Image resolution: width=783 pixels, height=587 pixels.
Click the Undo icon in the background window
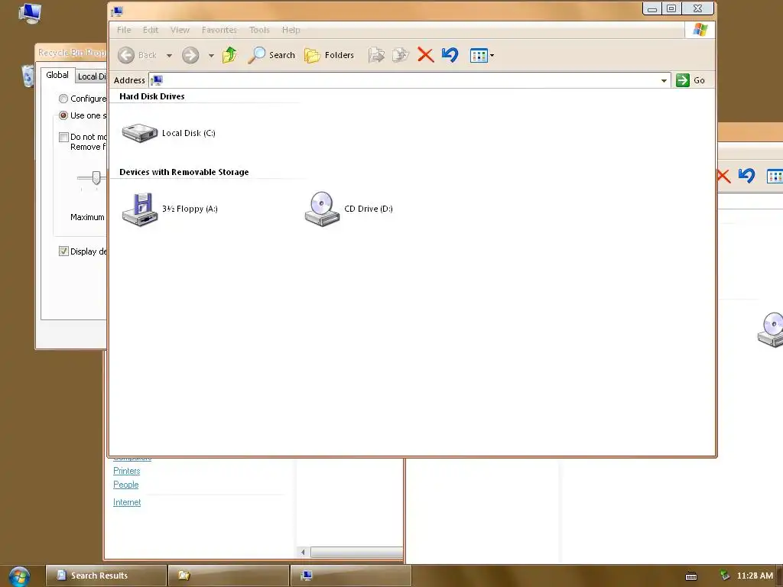(746, 175)
